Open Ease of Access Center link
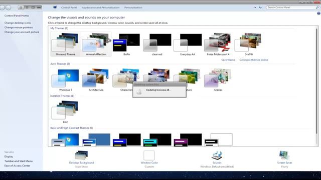This screenshot has width=321, height=180. 17,165
